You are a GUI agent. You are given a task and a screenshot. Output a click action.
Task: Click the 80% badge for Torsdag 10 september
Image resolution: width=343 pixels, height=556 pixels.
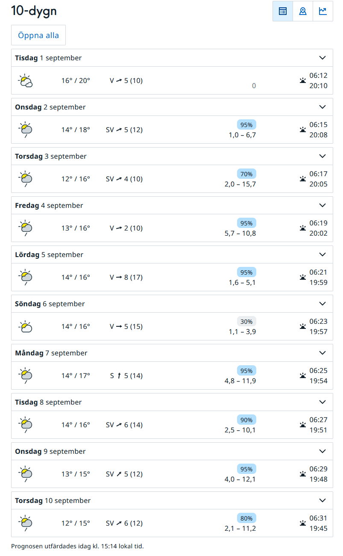point(246,518)
